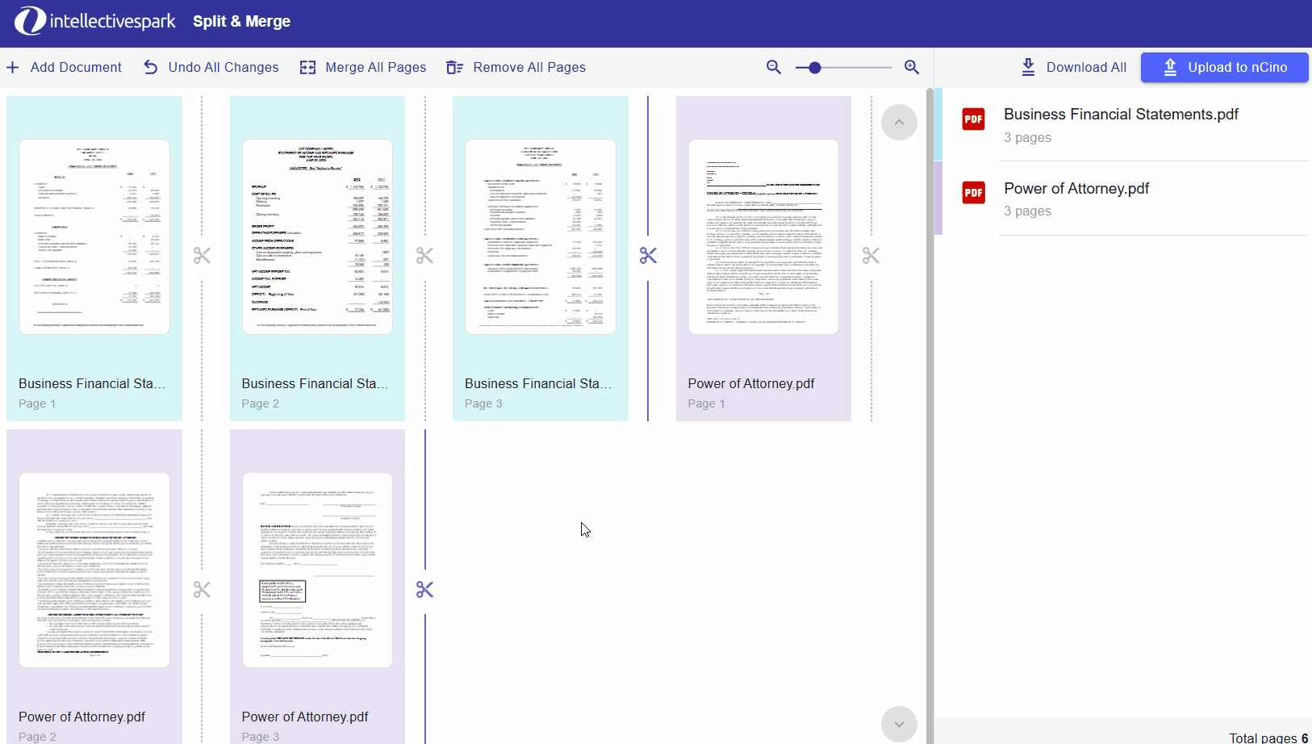Toggle the scissors split after Power of Attorney page 2
This screenshot has width=1312, height=744.
pos(201,589)
